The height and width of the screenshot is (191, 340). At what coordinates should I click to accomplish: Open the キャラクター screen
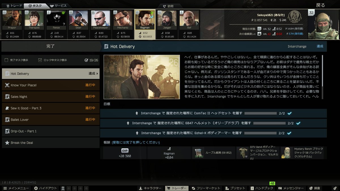point(150,188)
